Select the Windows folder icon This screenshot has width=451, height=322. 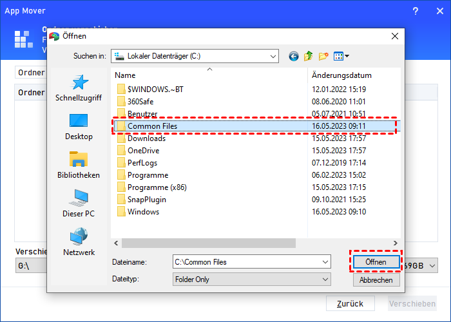tap(121, 212)
